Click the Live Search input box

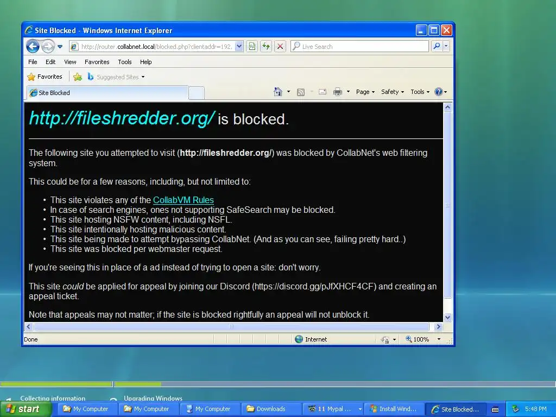coord(359,47)
